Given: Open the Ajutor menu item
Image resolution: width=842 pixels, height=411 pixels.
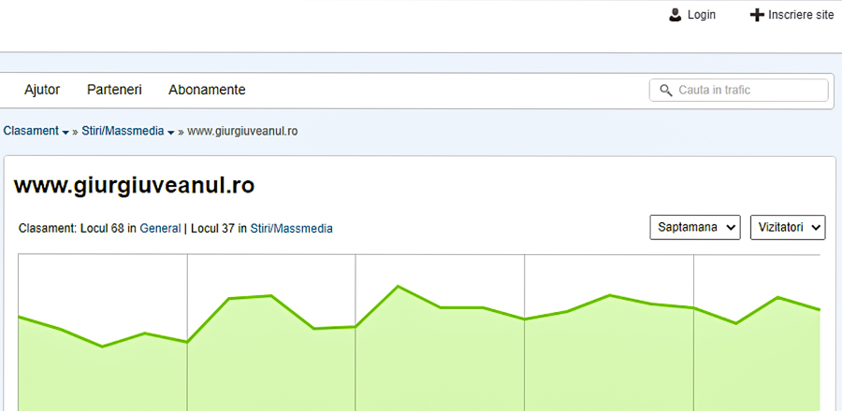Looking at the screenshot, I should click(x=42, y=90).
